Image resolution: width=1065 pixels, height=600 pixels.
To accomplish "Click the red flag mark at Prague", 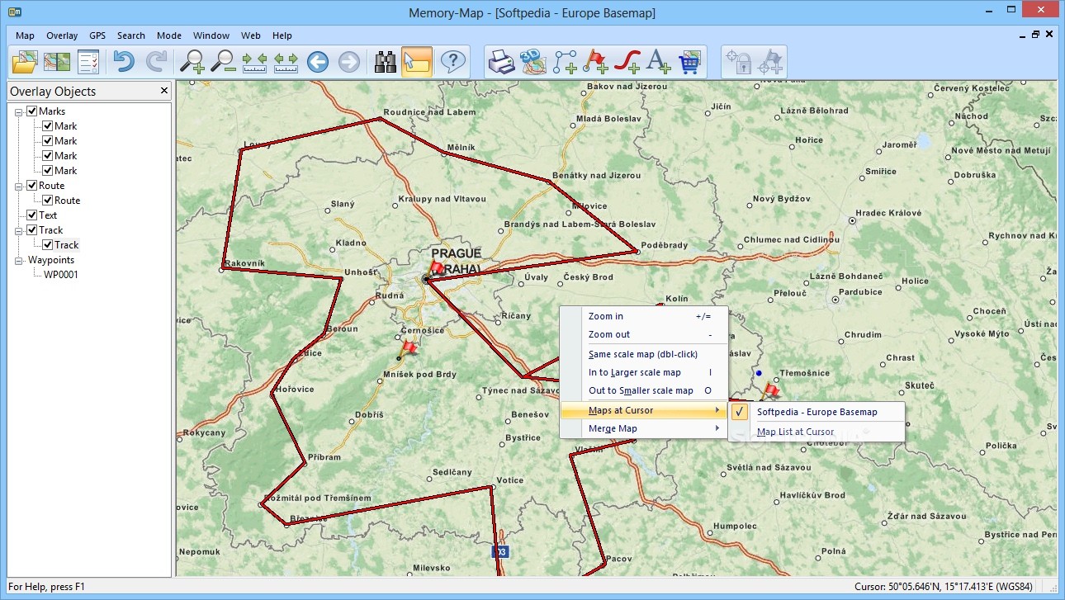I will click(438, 268).
